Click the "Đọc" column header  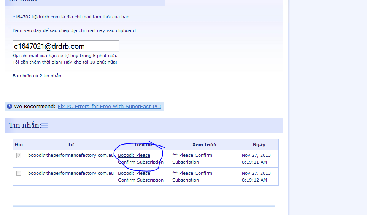tap(19, 145)
